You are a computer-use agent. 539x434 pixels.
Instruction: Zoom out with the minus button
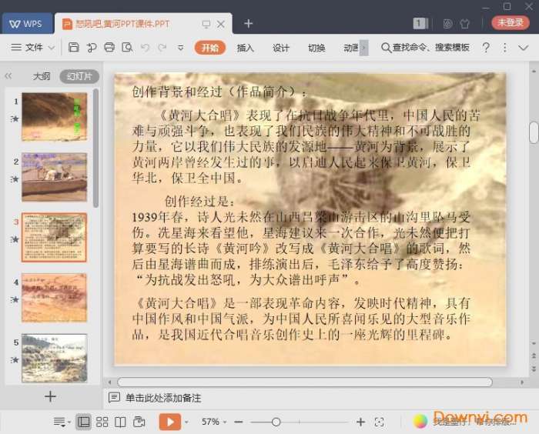[239, 422]
